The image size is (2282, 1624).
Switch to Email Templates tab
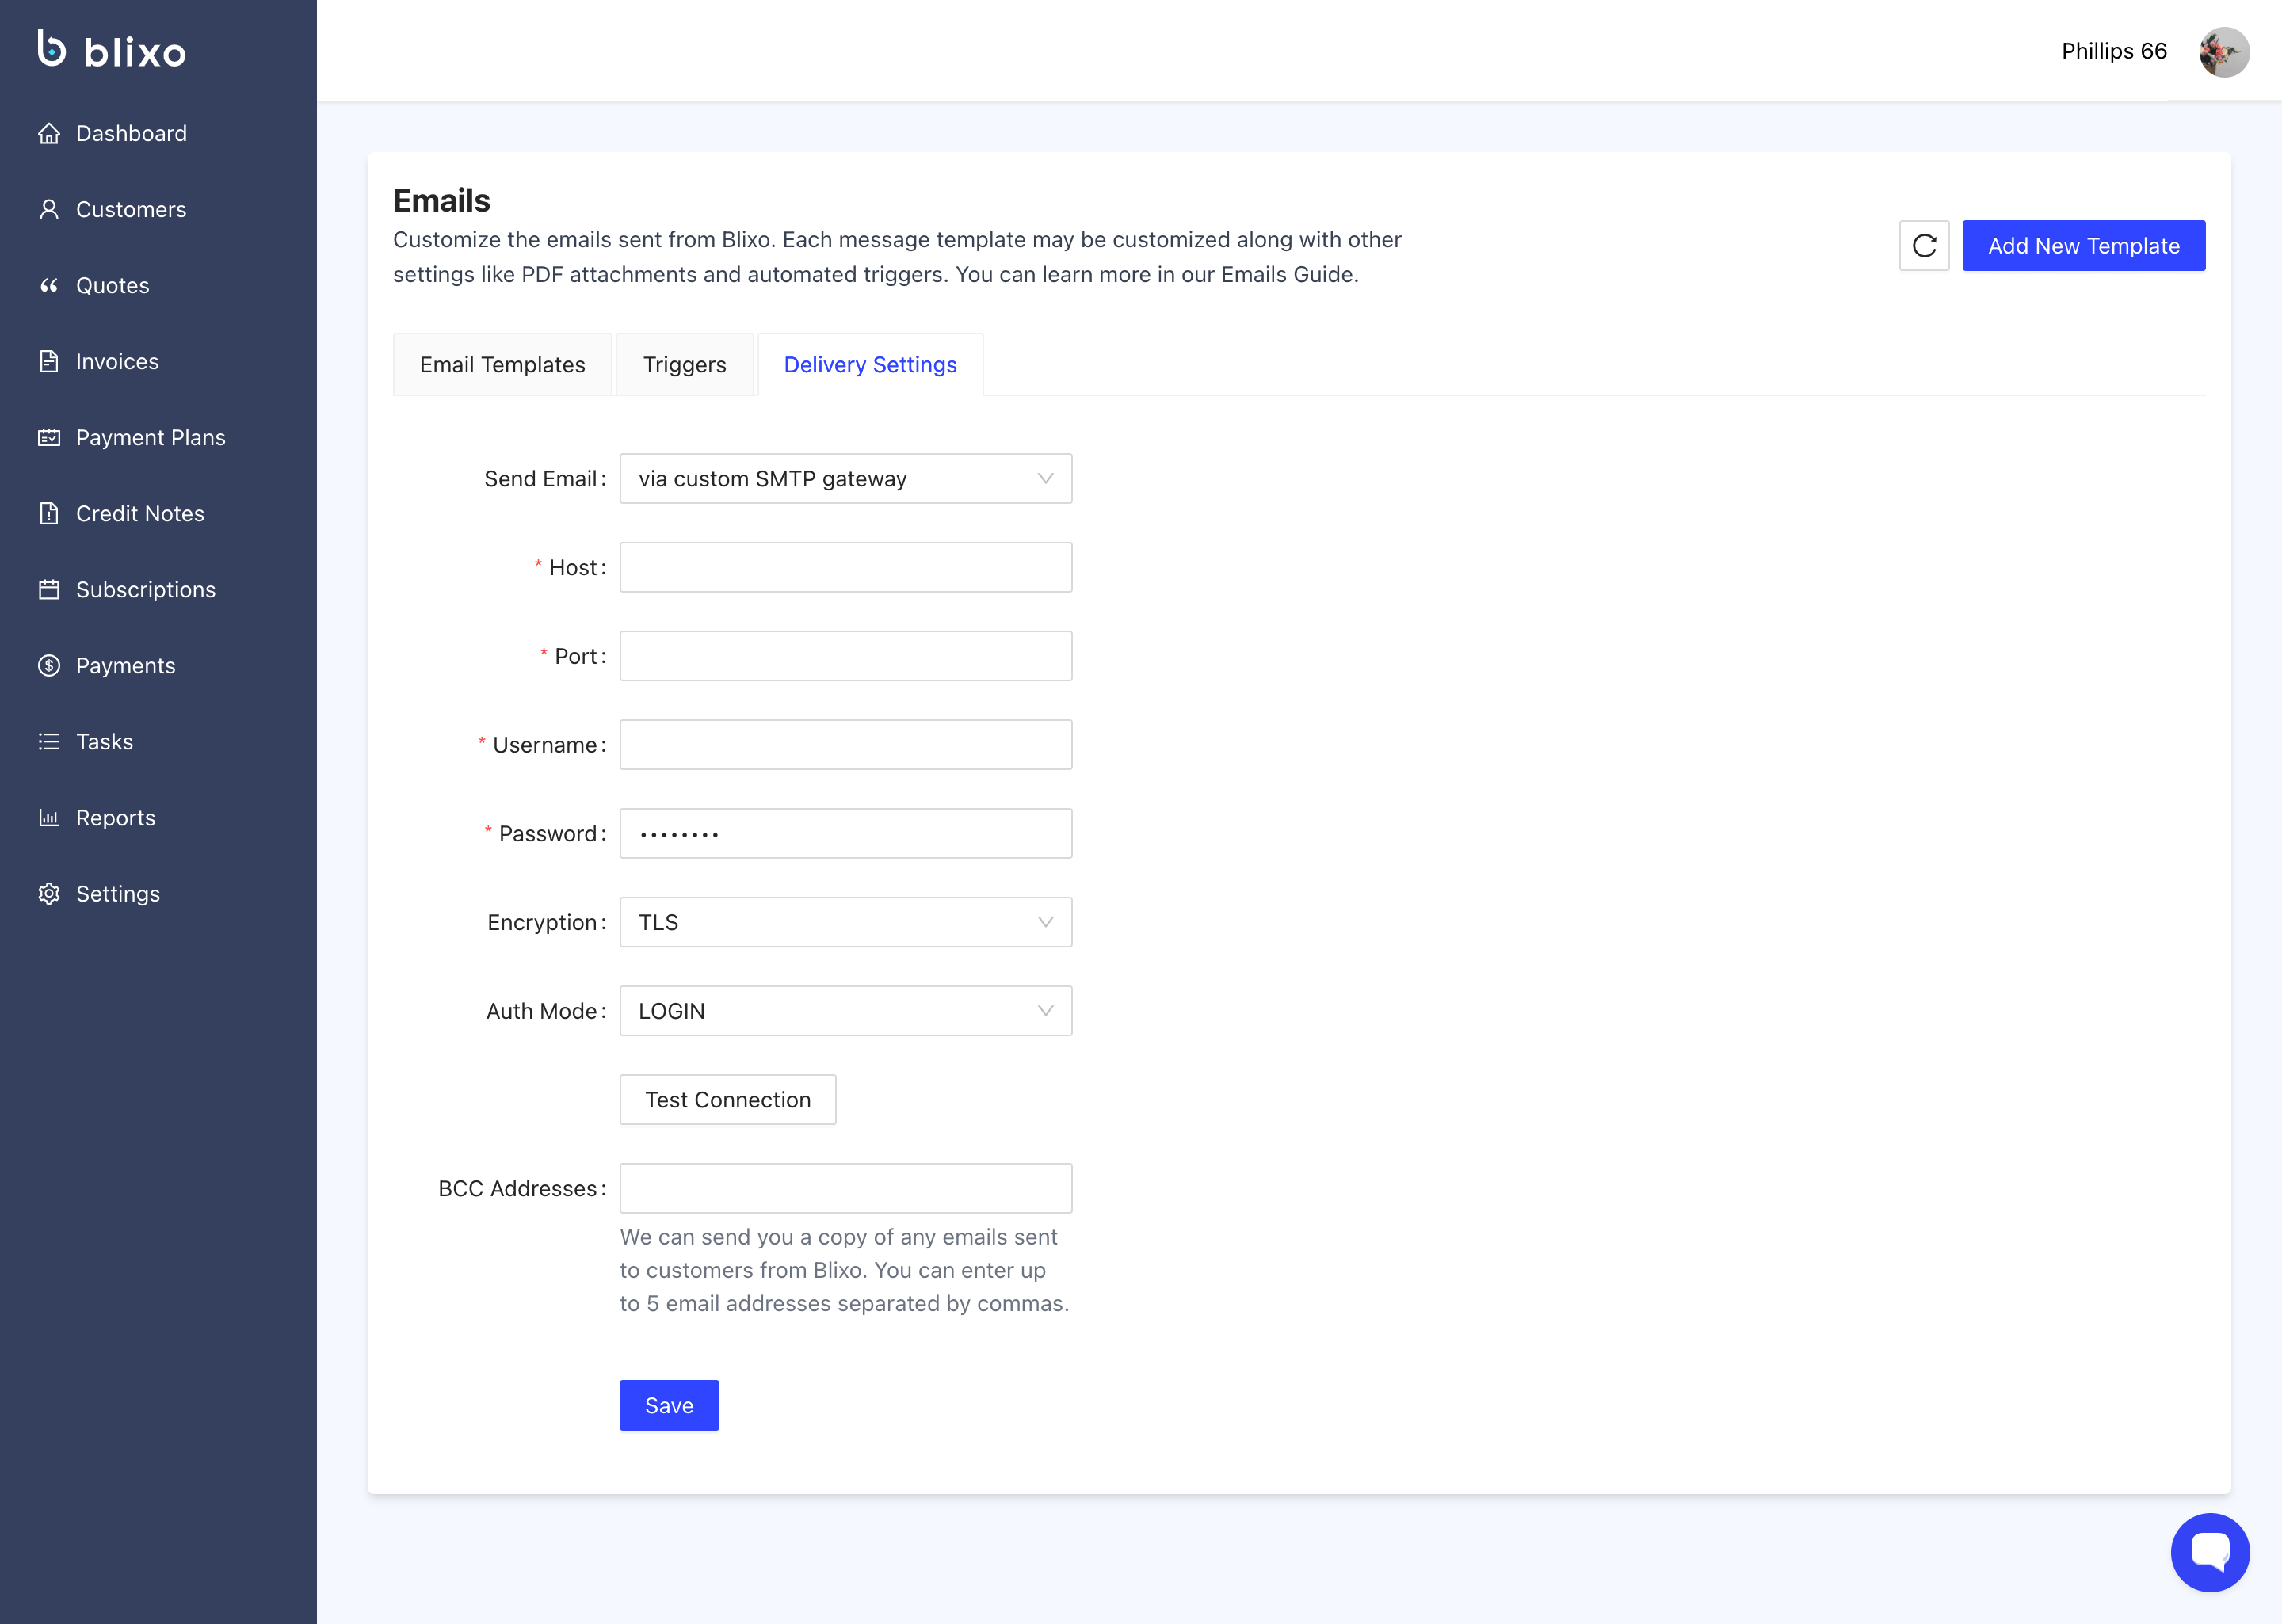point(502,365)
